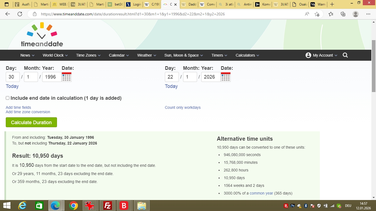Expand the Sun, Moon & Space menu
The height and width of the screenshot is (211, 376).
[x=183, y=55]
